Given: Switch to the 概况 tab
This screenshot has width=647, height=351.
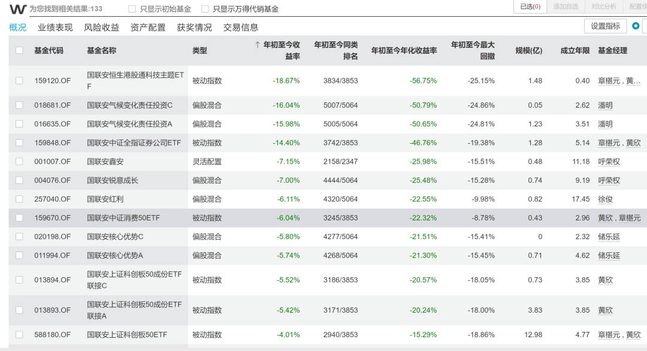Looking at the screenshot, I should pyautogui.click(x=18, y=27).
